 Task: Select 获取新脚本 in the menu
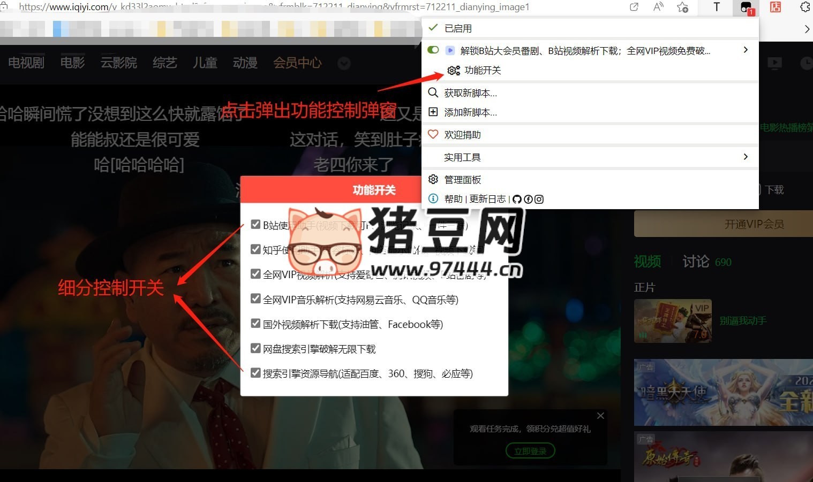pos(470,93)
